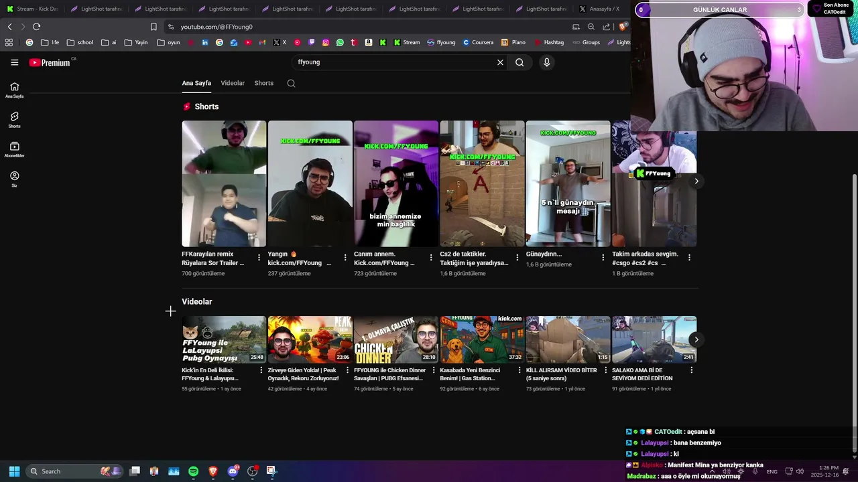The width and height of the screenshot is (858, 482).
Task: Open Shorts in the left sidebar
Action: 14,120
